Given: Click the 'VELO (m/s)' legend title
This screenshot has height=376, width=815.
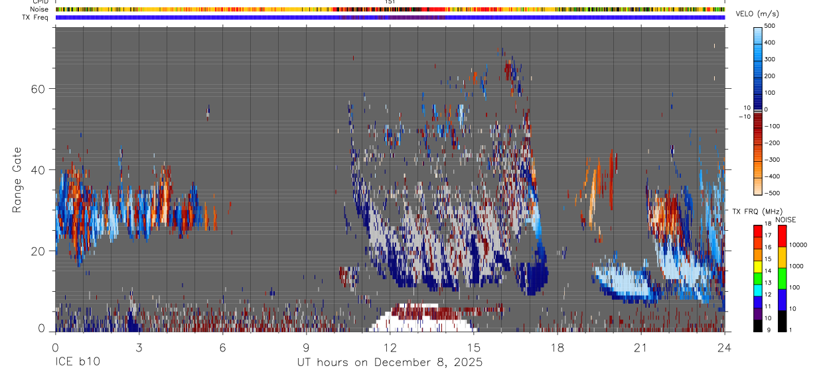Looking at the screenshot, I should tap(758, 15).
